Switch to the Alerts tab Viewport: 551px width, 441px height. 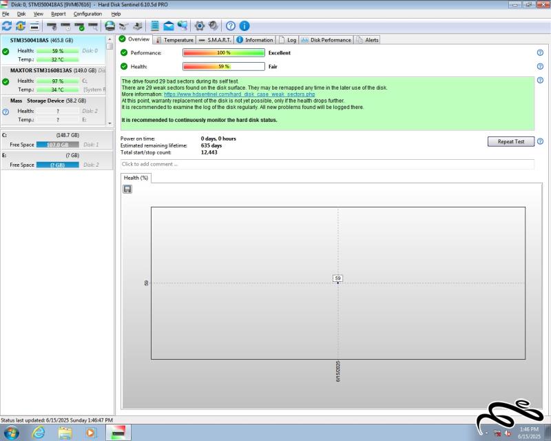click(367, 40)
